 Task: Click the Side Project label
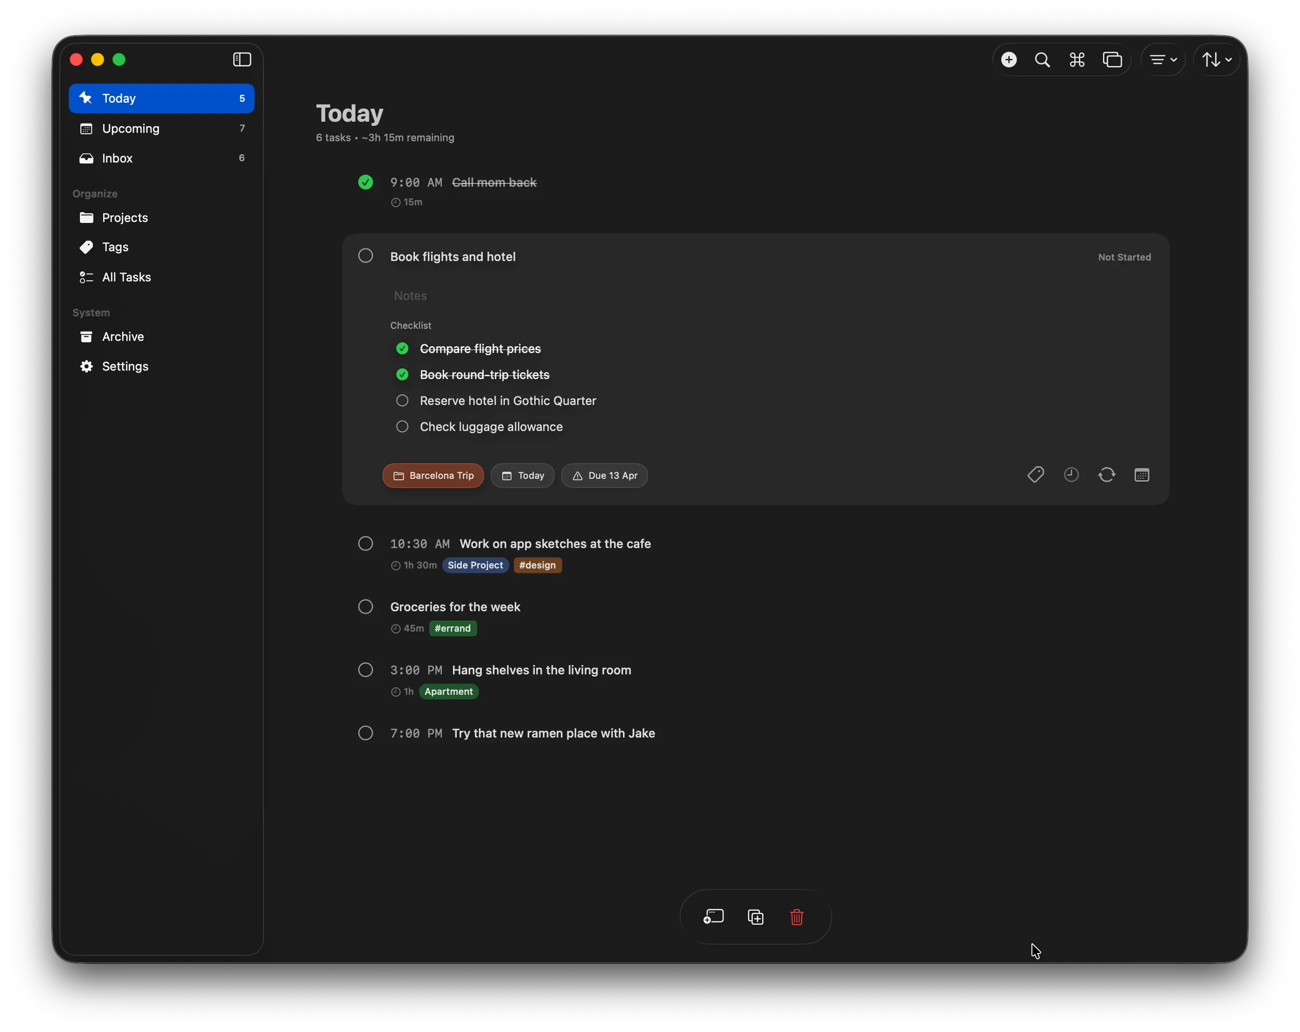475,565
